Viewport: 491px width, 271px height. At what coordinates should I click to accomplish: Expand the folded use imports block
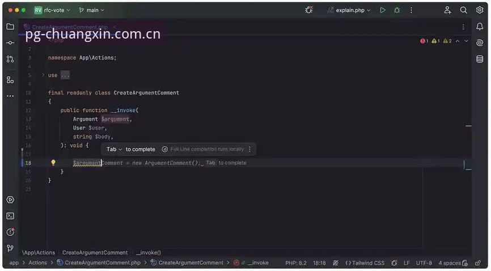pyautogui.click(x=43, y=75)
